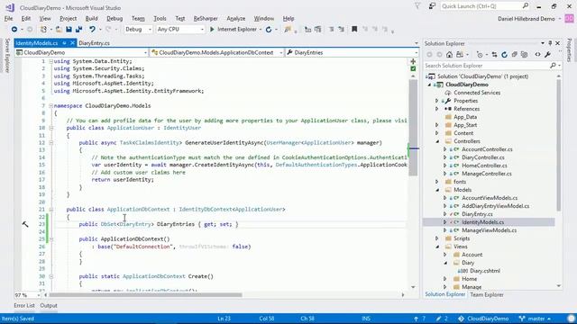Open the DiaryEntries member dropdown

353,53
